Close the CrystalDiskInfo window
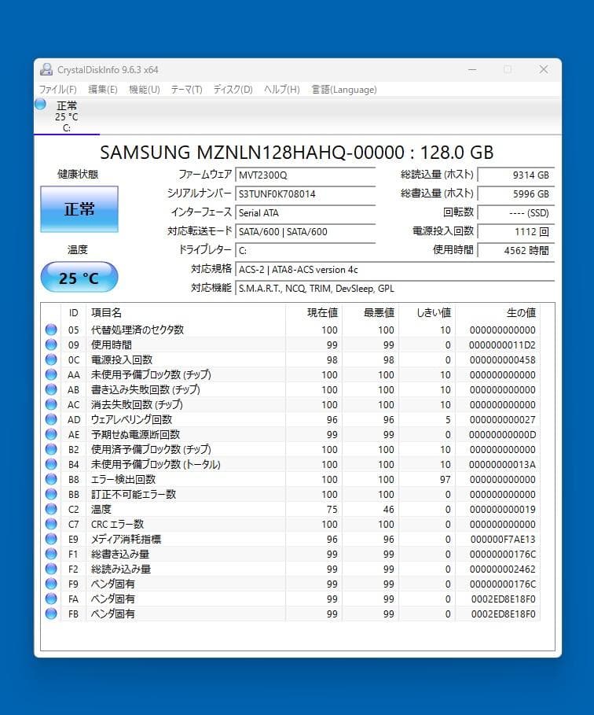The width and height of the screenshot is (594, 715). (544, 69)
